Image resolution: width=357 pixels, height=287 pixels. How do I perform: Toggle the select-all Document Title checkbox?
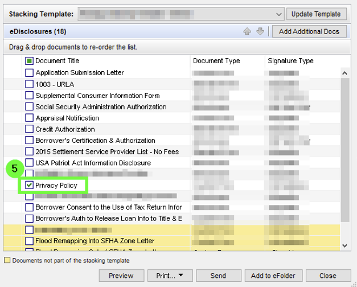click(x=29, y=61)
